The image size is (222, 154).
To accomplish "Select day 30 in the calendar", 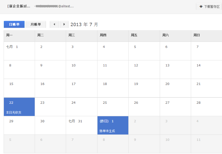I will click(x=50, y=125).
